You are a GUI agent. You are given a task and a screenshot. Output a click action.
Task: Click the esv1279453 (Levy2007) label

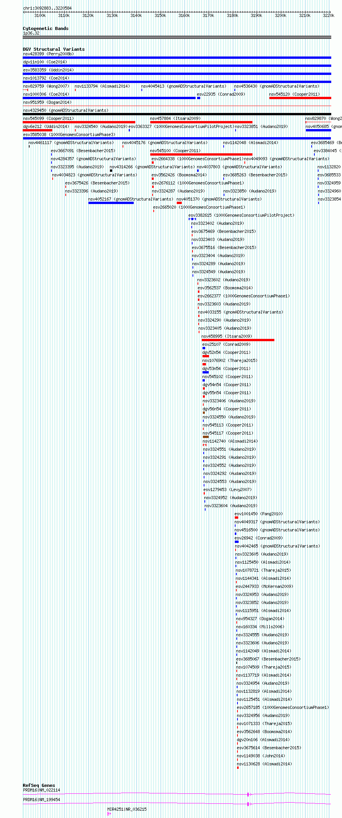coord(227,490)
